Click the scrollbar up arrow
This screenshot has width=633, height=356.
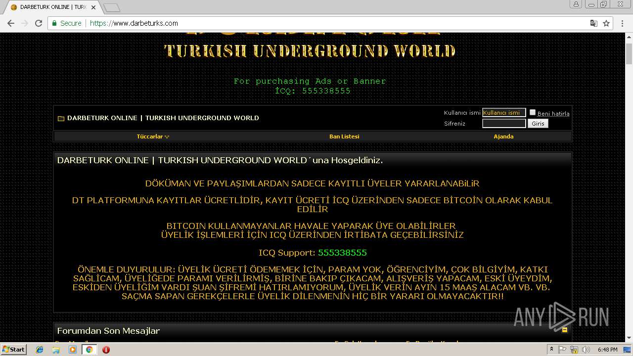coord(629,37)
